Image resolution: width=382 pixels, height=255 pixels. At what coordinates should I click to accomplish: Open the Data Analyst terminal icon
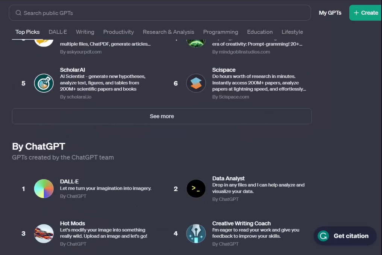click(196, 189)
